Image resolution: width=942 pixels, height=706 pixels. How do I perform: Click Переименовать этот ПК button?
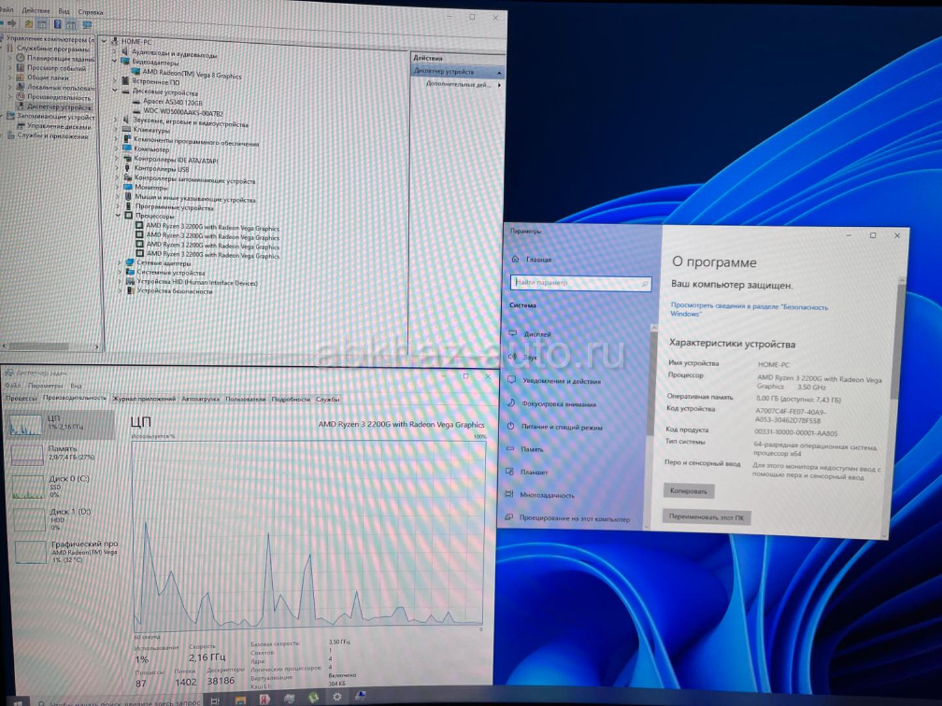point(706,517)
